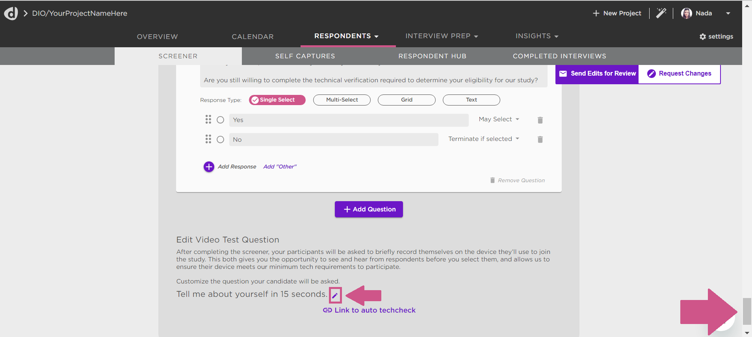
Task: Expand the Insights menu
Action: (537, 36)
